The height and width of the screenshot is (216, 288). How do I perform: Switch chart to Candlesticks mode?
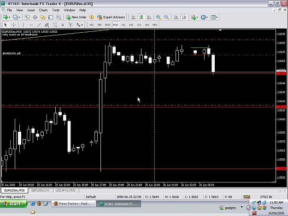point(141,17)
